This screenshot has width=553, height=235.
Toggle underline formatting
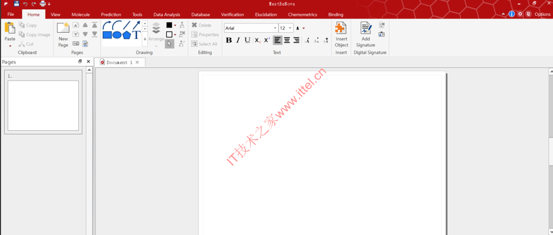[248, 40]
